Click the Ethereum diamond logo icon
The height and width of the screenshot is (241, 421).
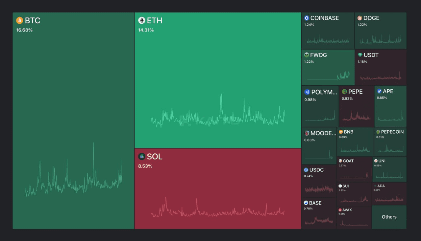point(142,20)
